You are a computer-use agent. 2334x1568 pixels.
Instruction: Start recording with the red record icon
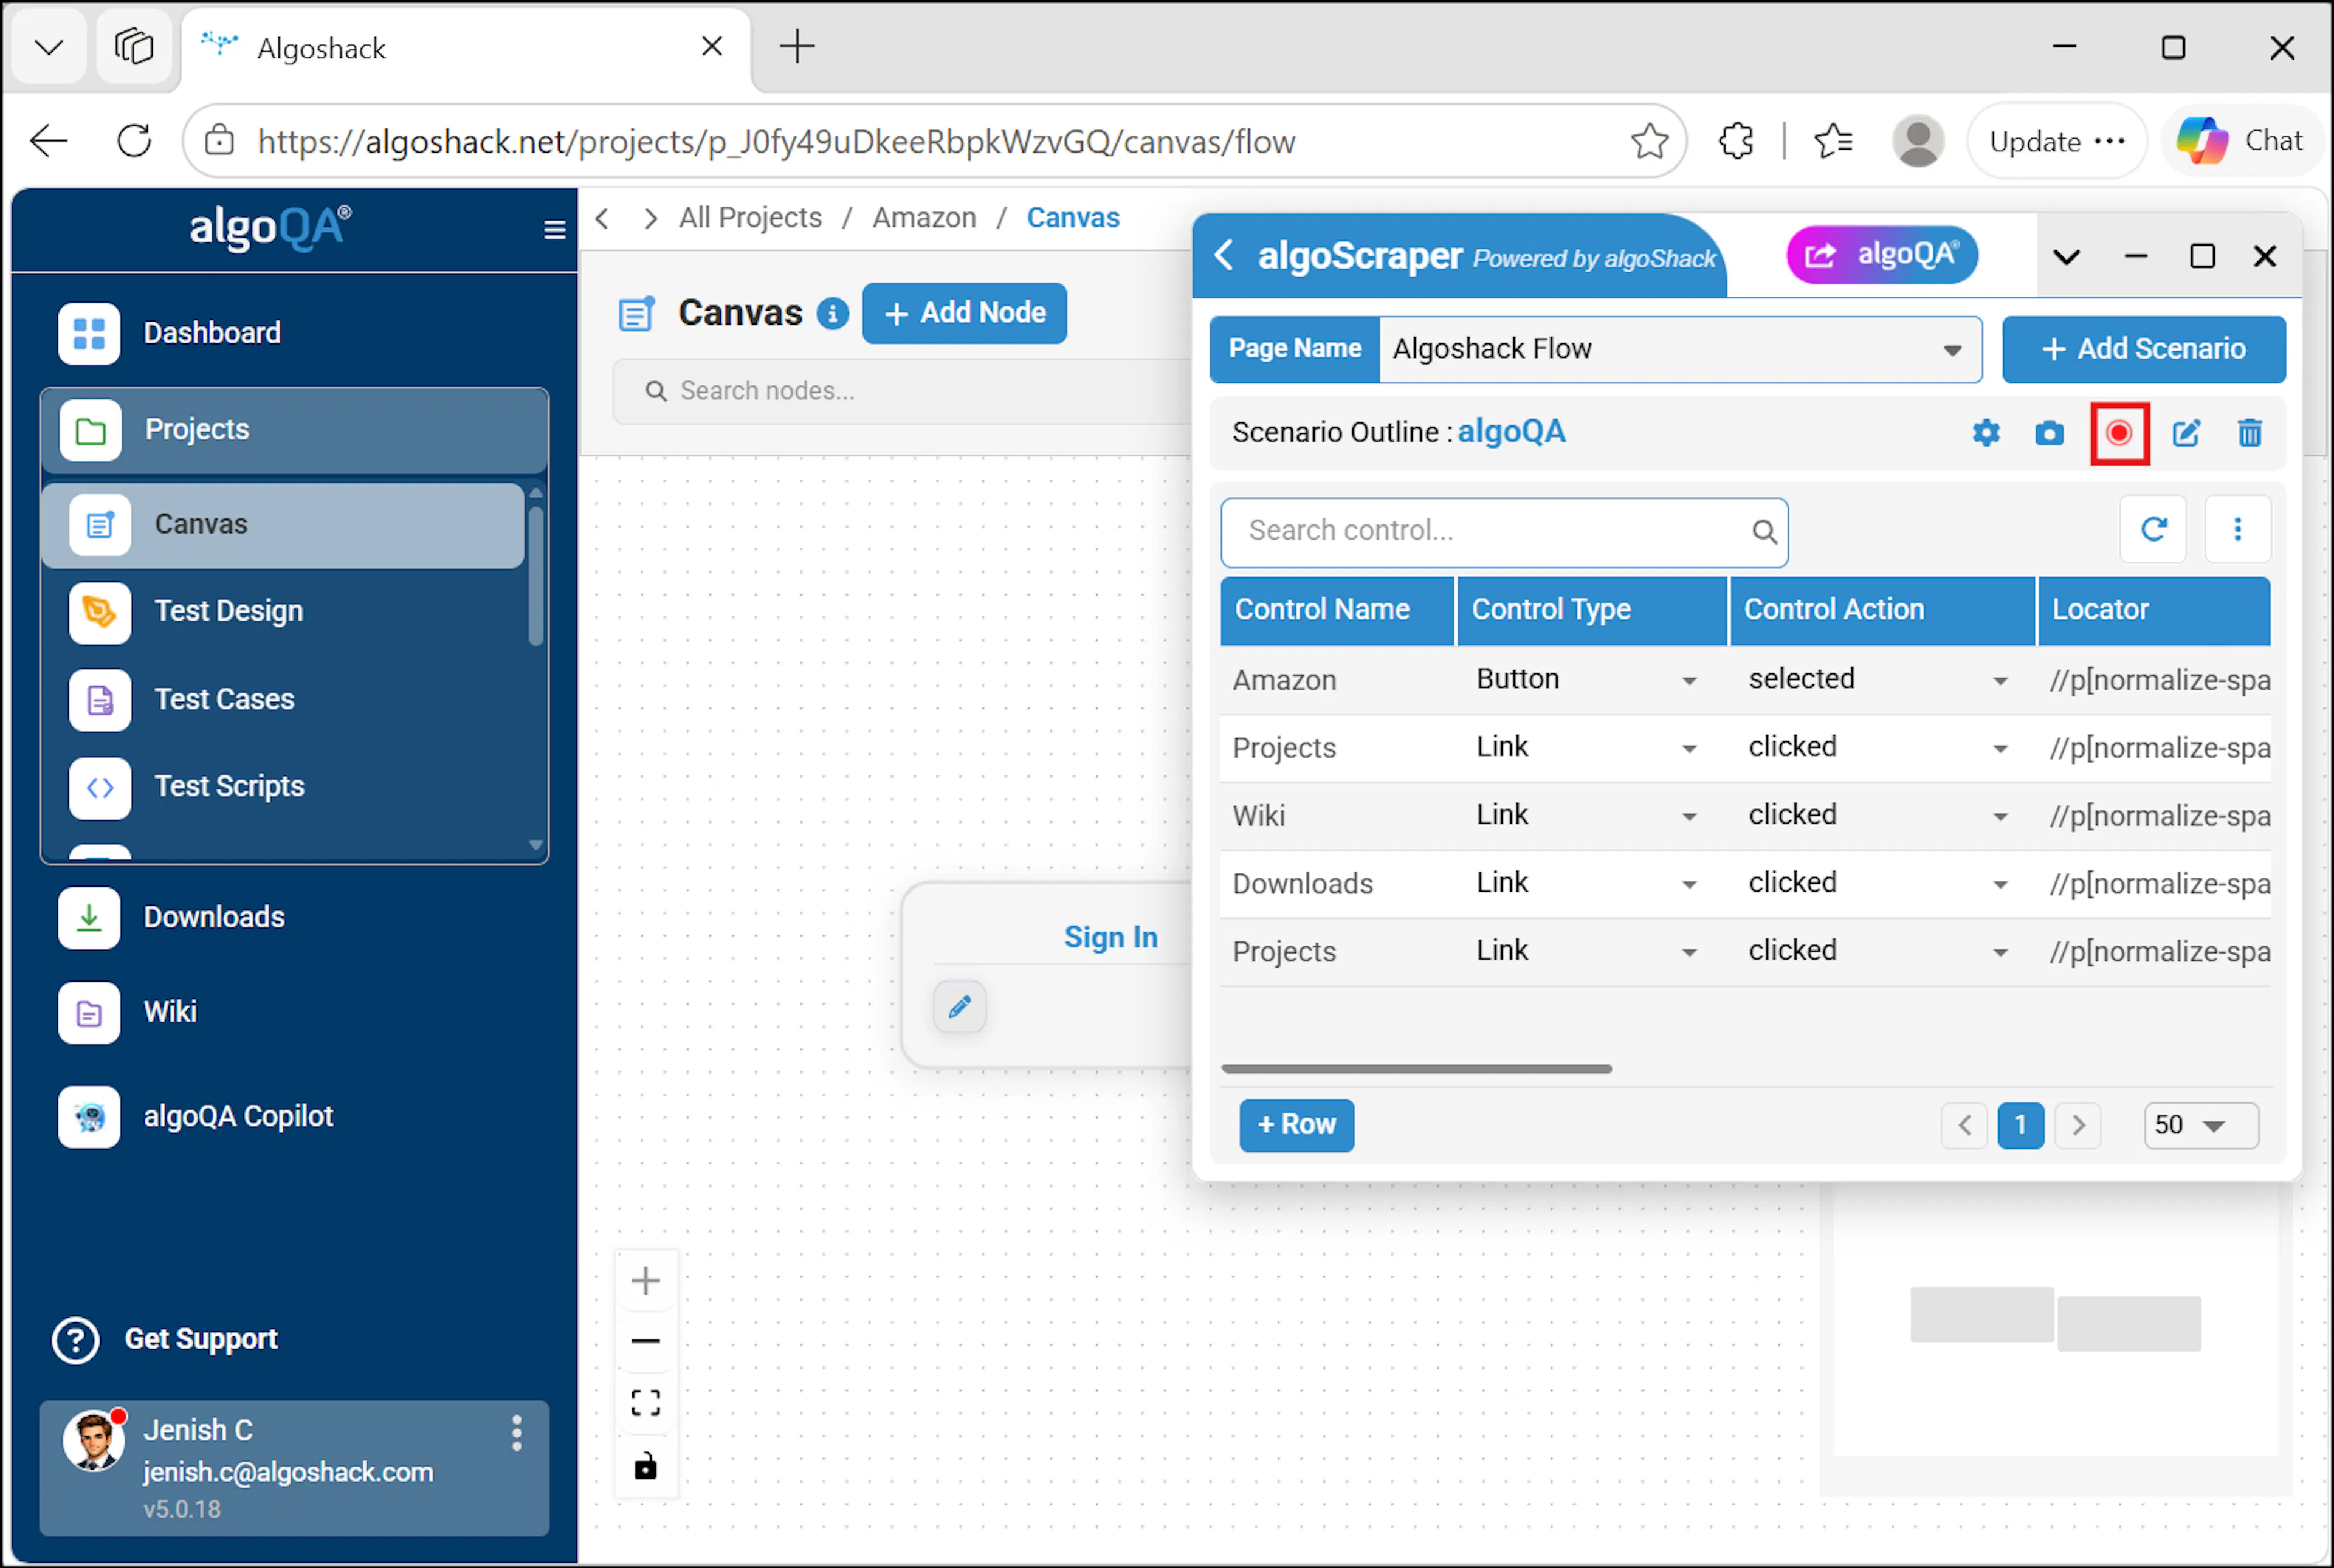coord(2119,433)
